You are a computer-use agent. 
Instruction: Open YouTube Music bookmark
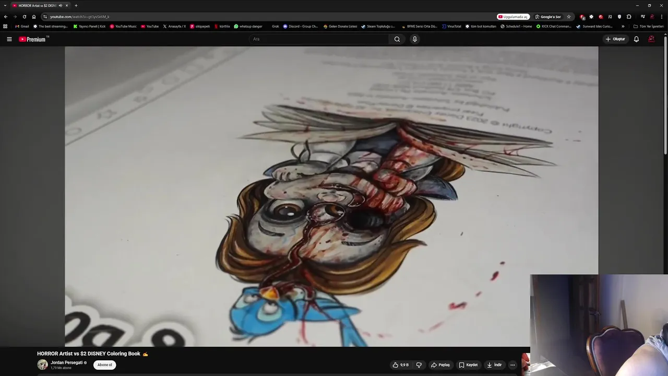coord(123,26)
